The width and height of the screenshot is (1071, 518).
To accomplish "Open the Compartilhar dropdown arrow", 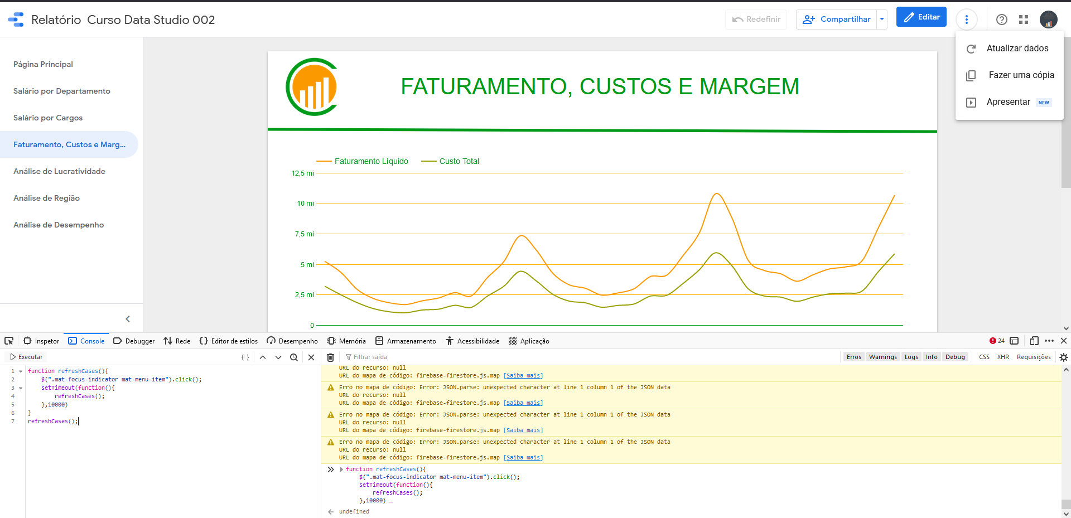I will tap(882, 19).
